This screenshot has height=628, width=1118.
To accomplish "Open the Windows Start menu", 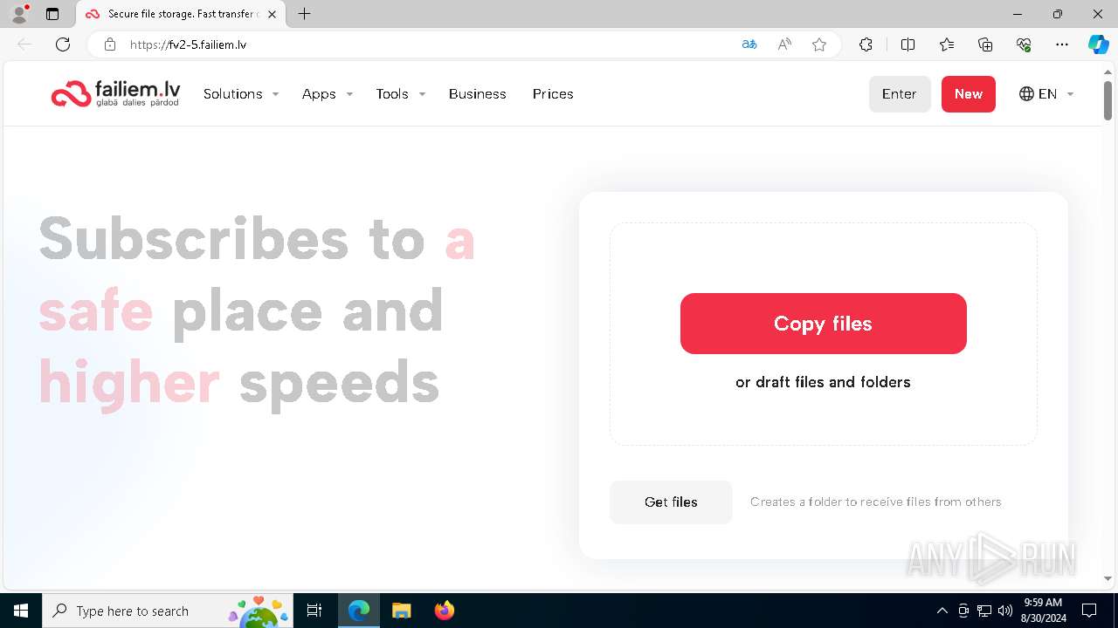I will point(21,611).
